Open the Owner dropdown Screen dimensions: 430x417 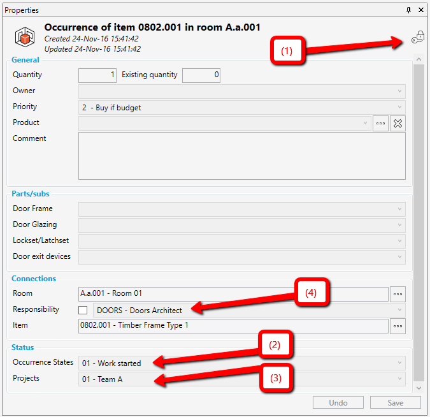point(242,91)
